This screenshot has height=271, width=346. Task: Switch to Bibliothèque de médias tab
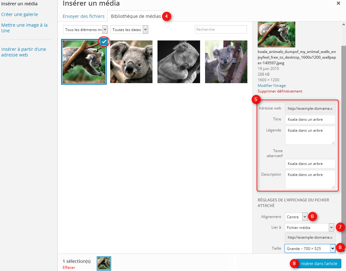tap(136, 16)
